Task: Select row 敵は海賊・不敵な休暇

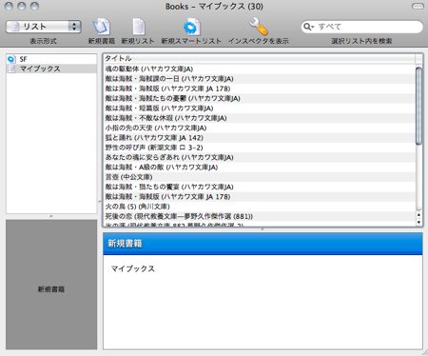Action: [x=259, y=118]
